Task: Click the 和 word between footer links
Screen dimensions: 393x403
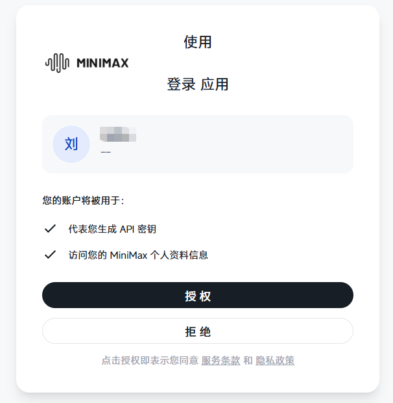Action: pyautogui.click(x=248, y=360)
